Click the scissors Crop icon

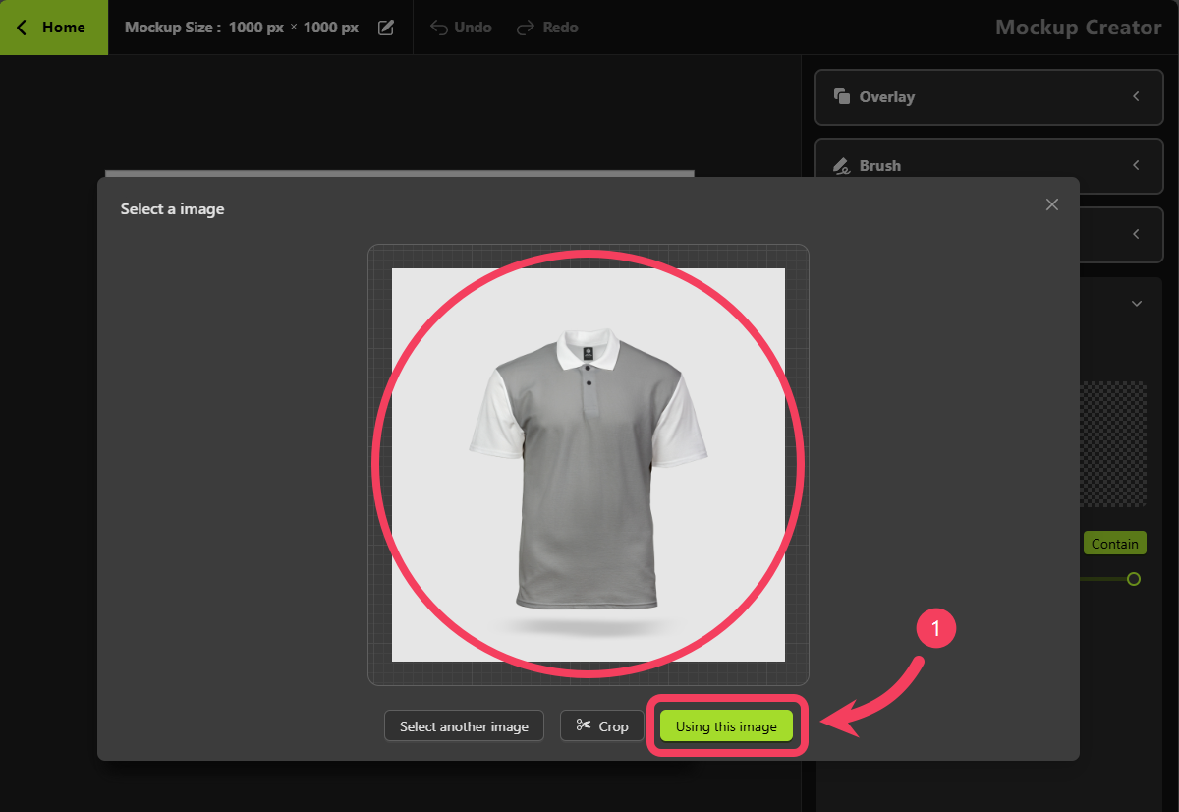point(584,725)
